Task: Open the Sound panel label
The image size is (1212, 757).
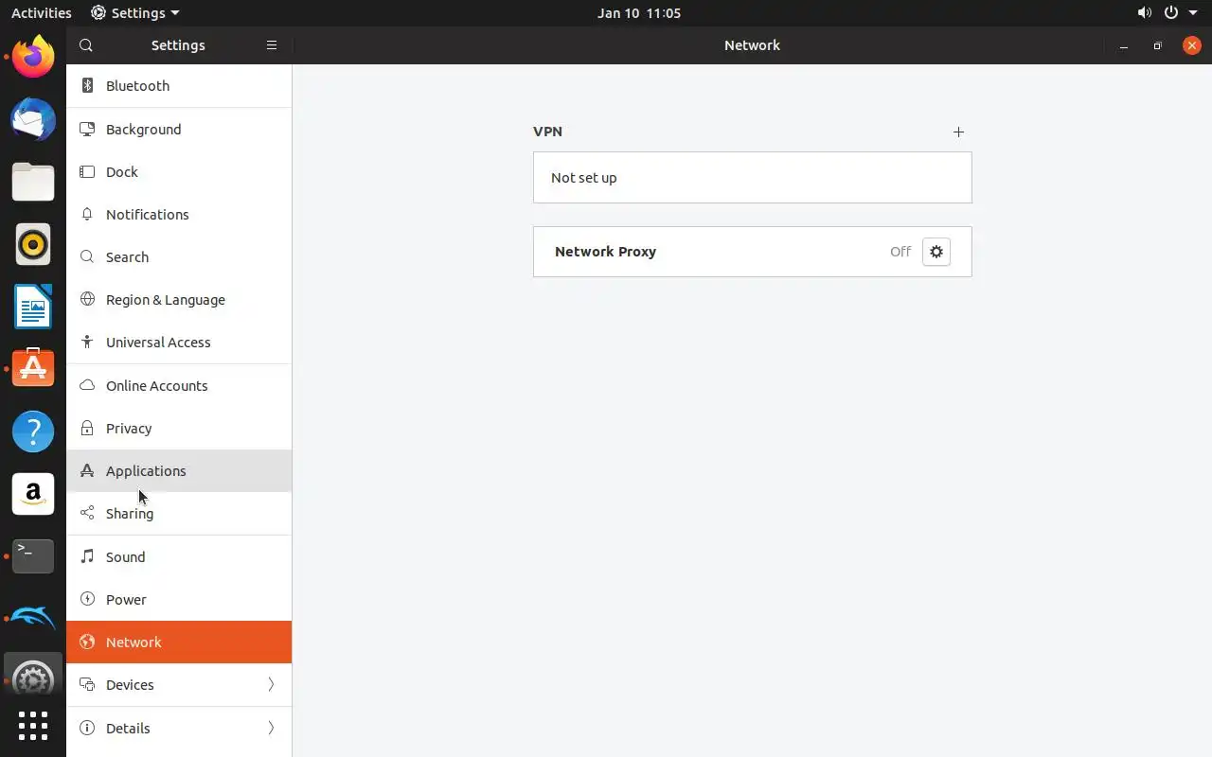Action: pyautogui.click(x=126, y=556)
